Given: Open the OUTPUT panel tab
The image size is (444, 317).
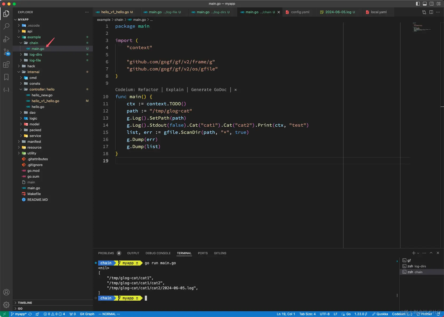Looking at the screenshot, I should tap(133, 253).
